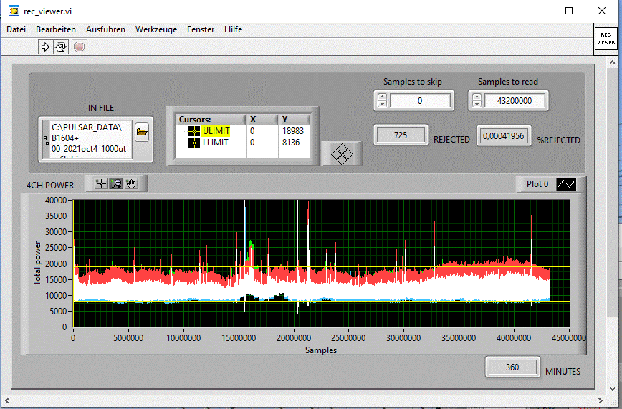Open Plot 0 legend line style

[566, 183]
